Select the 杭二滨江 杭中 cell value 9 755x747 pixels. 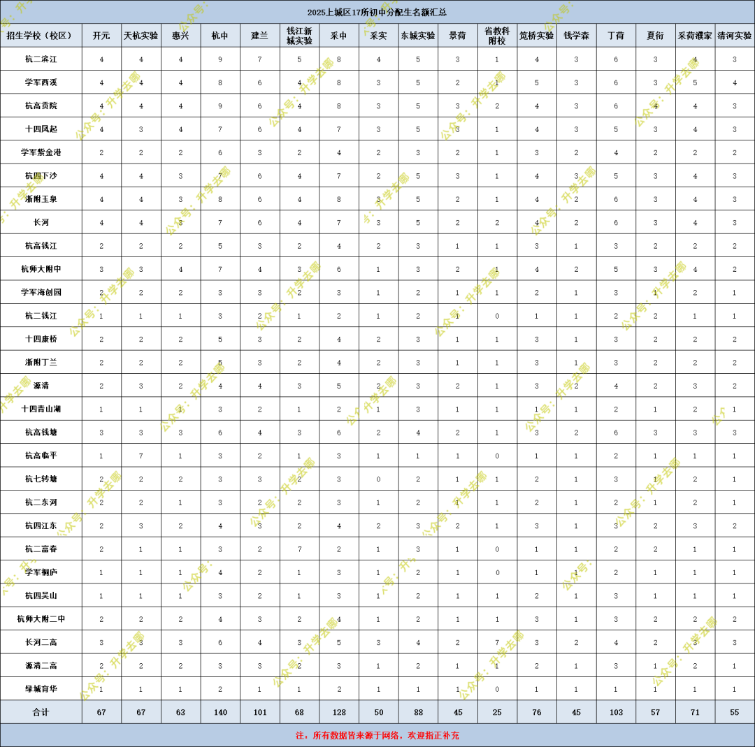click(220, 59)
